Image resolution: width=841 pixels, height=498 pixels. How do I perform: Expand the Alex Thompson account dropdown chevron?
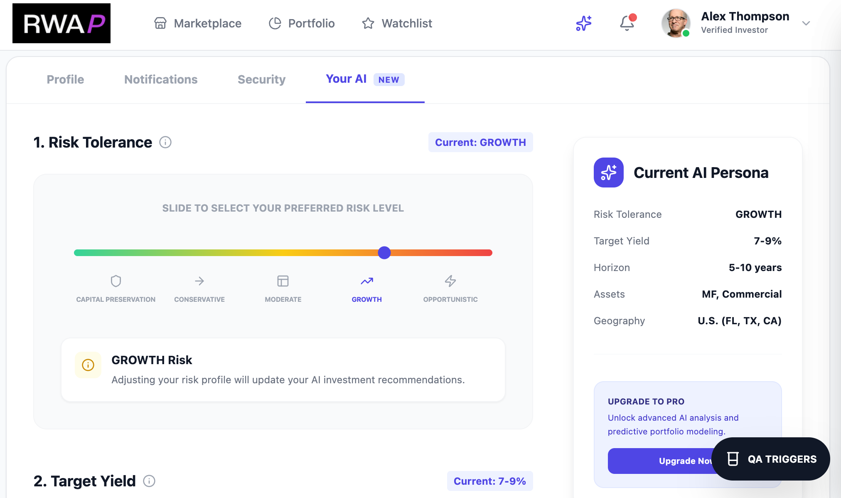coord(806,23)
